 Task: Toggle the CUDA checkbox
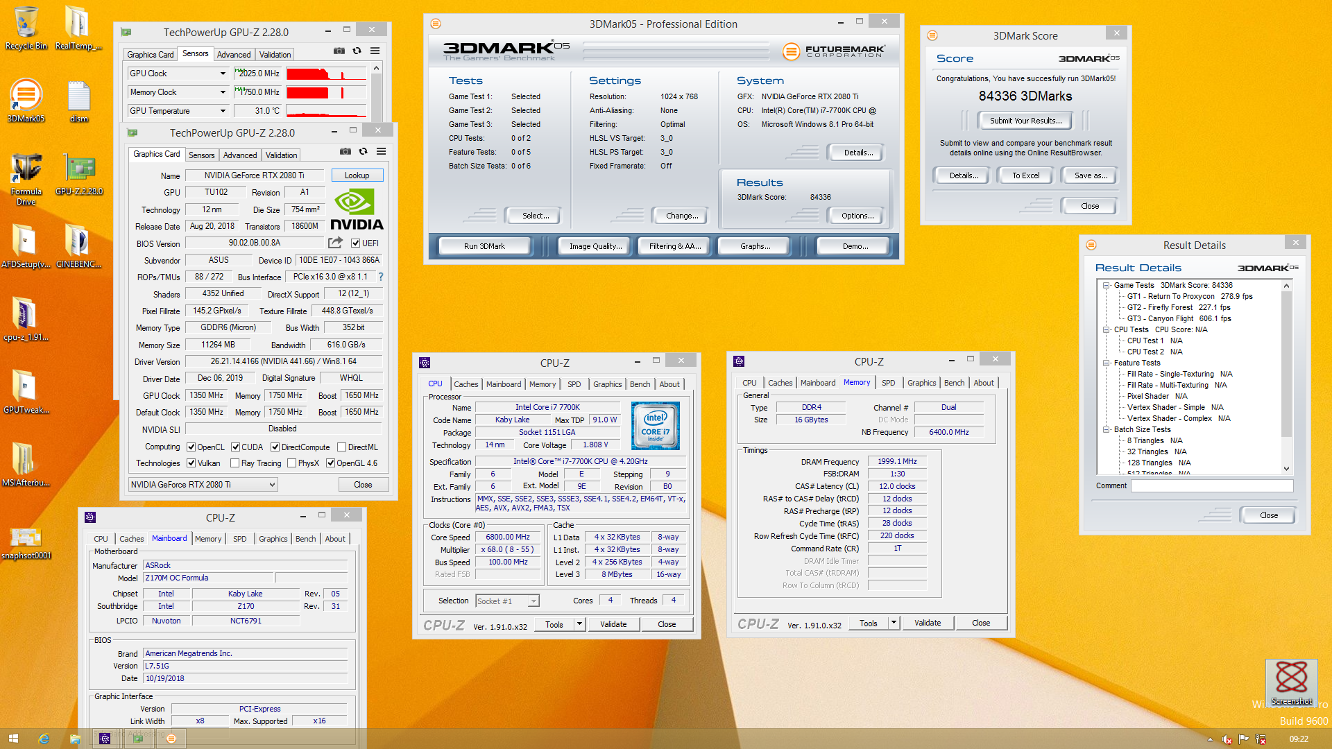235,447
